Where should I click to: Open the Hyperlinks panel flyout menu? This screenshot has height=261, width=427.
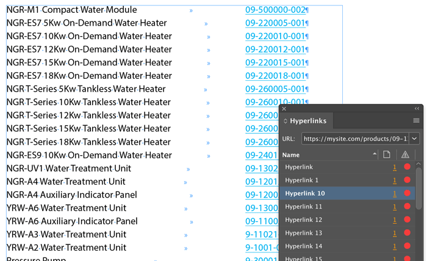416,120
